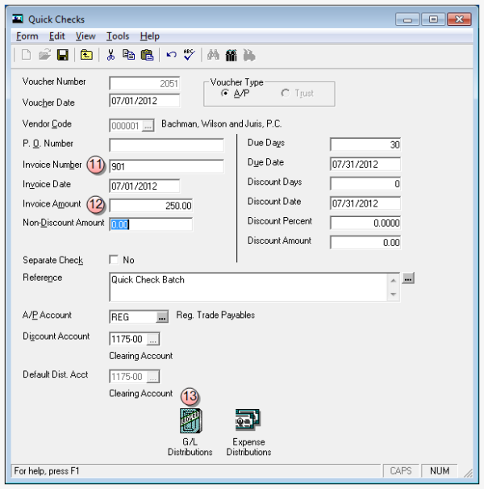This screenshot has width=484, height=489.
Task: Toggle the Separate Check checkbox
Action: tap(113, 260)
